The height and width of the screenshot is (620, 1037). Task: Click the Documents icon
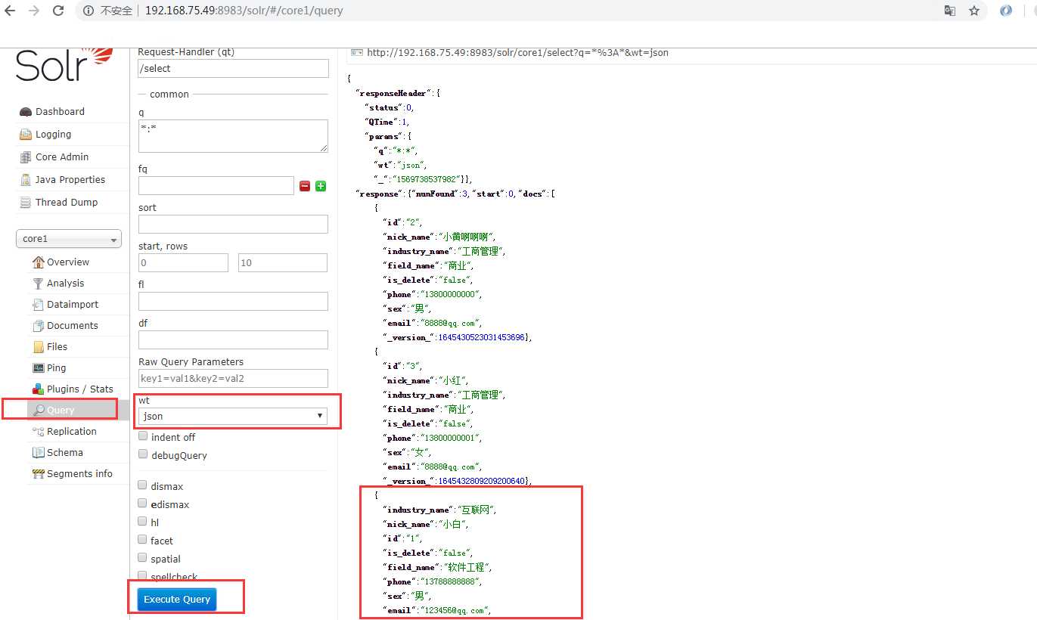[x=39, y=326]
